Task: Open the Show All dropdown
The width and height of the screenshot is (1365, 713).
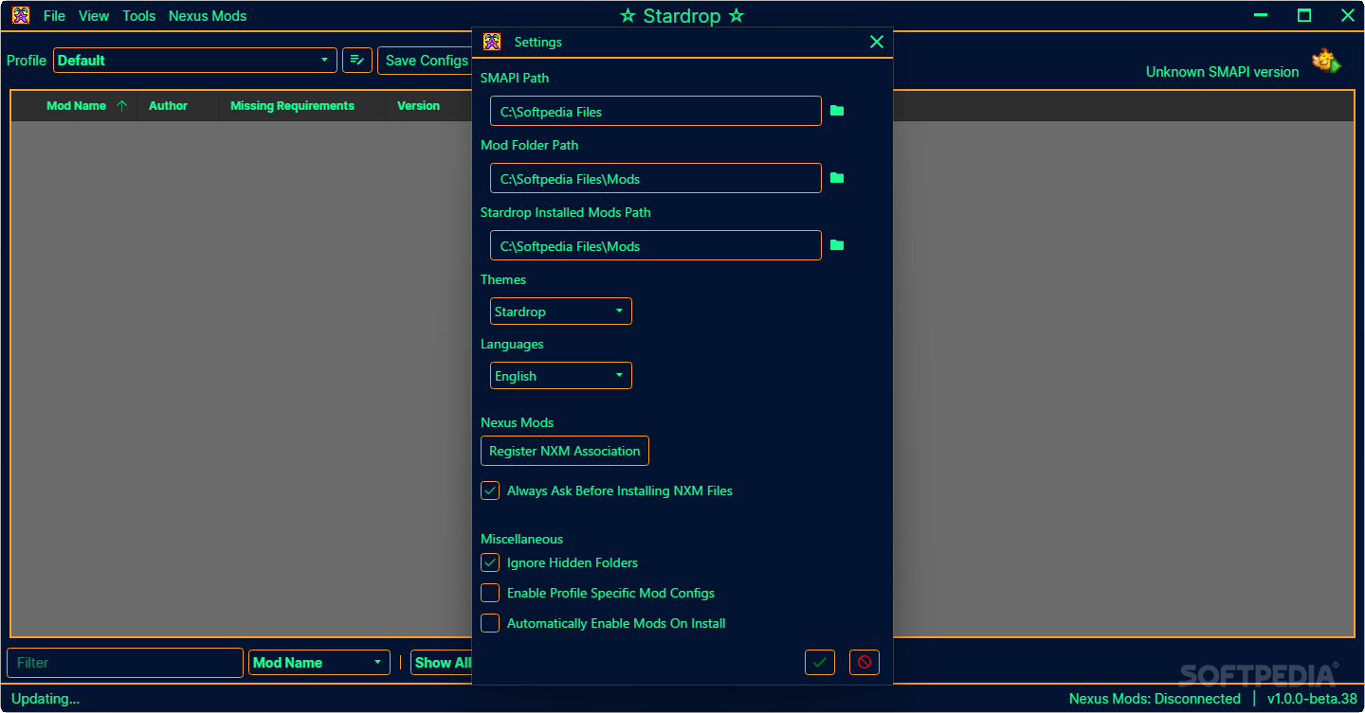Action: (442, 662)
